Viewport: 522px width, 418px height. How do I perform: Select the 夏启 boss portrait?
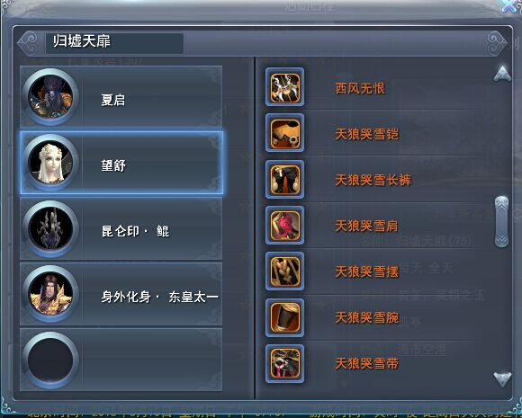tap(50, 97)
